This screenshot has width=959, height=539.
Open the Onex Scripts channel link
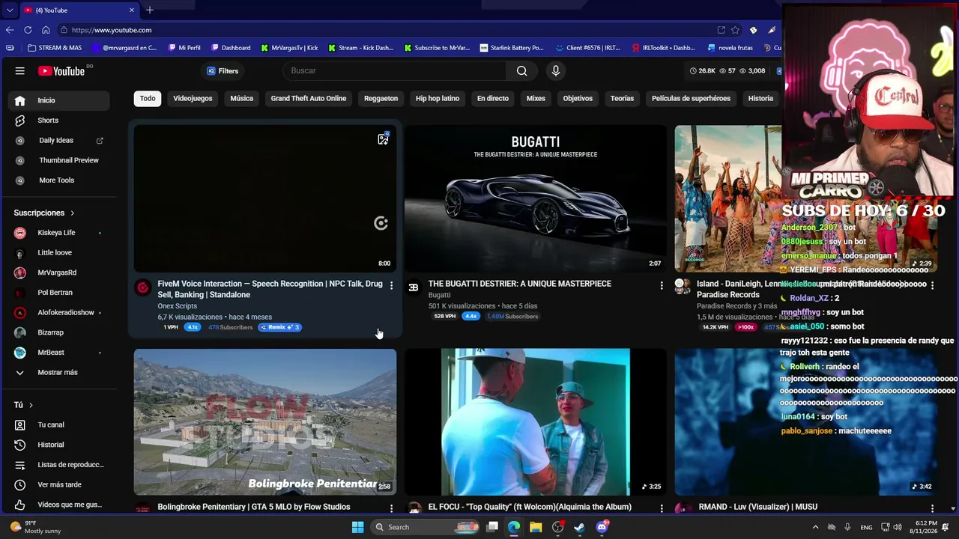(x=177, y=306)
